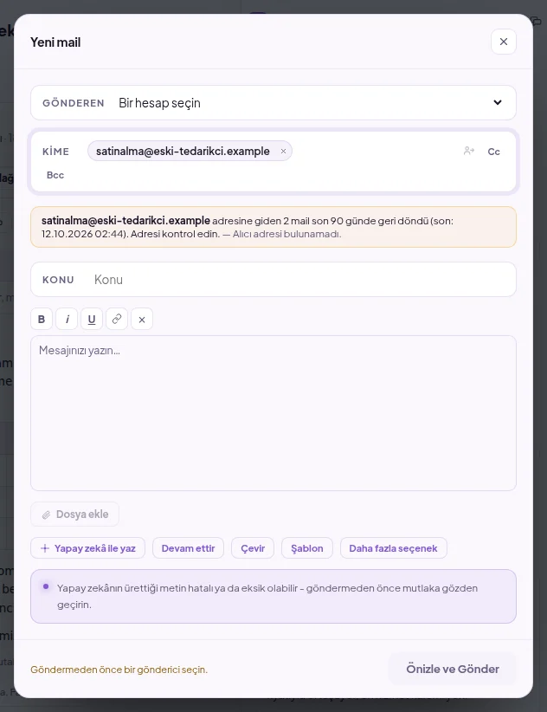Click Yapay zekâ ile yaz
The height and width of the screenshot is (712, 547).
tap(88, 548)
